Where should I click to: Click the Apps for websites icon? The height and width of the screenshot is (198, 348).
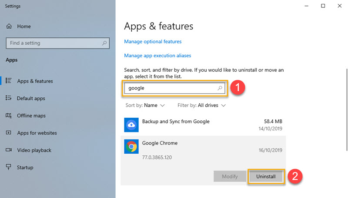click(x=8, y=133)
